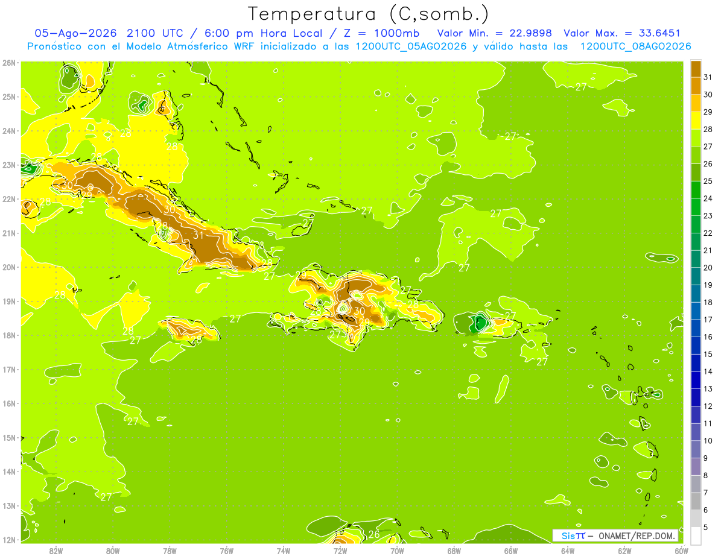Click the '18N' latitude axis label
724x559 pixels.
(9, 335)
